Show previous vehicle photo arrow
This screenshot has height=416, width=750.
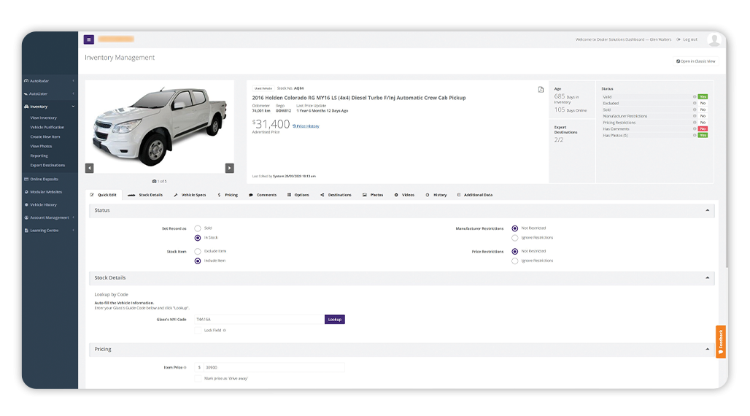click(90, 168)
